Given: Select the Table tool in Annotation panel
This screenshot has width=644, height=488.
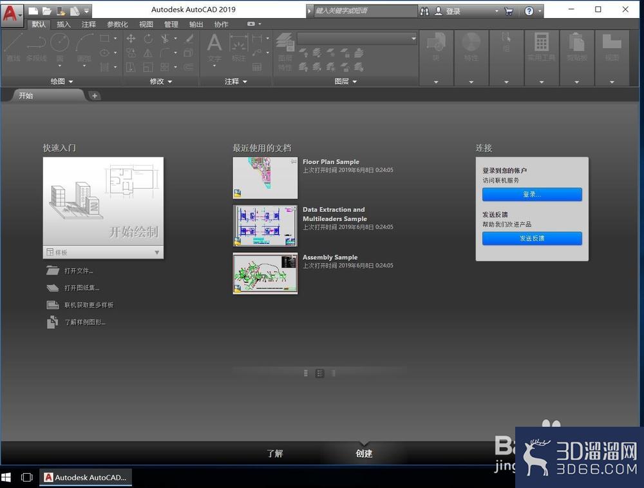Looking at the screenshot, I should (x=257, y=67).
